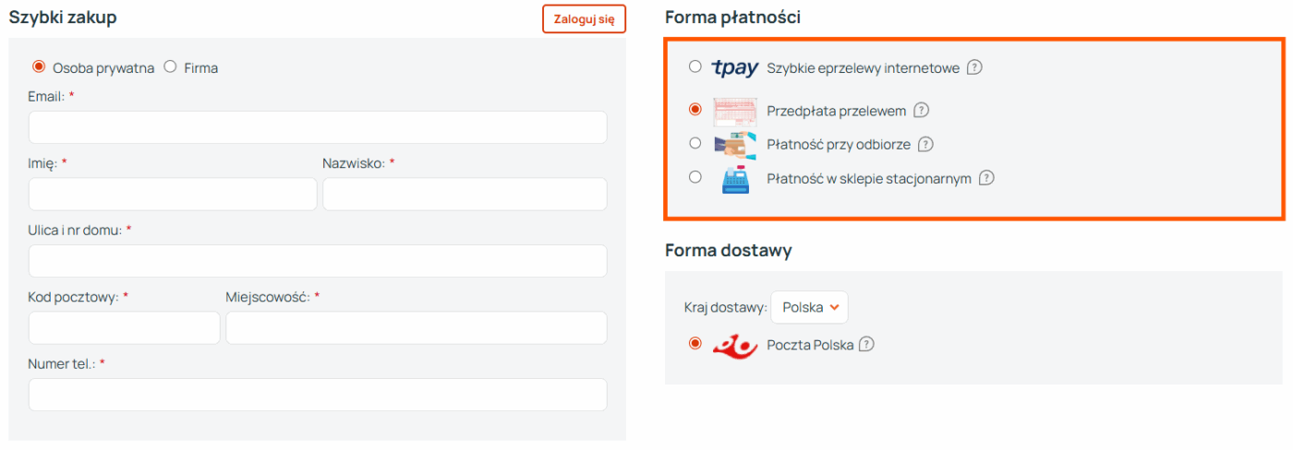Click the bank transfer form image icon
Image resolution: width=1293 pixels, height=450 pixels.
pos(735,111)
